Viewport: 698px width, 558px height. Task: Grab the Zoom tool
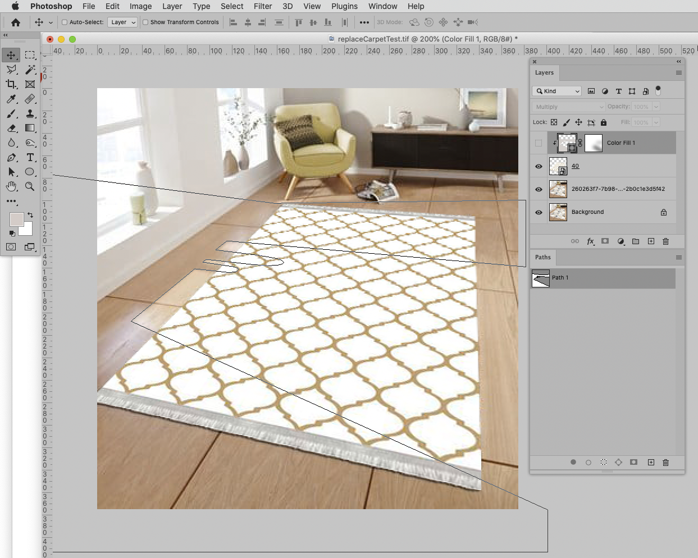[x=30, y=186]
